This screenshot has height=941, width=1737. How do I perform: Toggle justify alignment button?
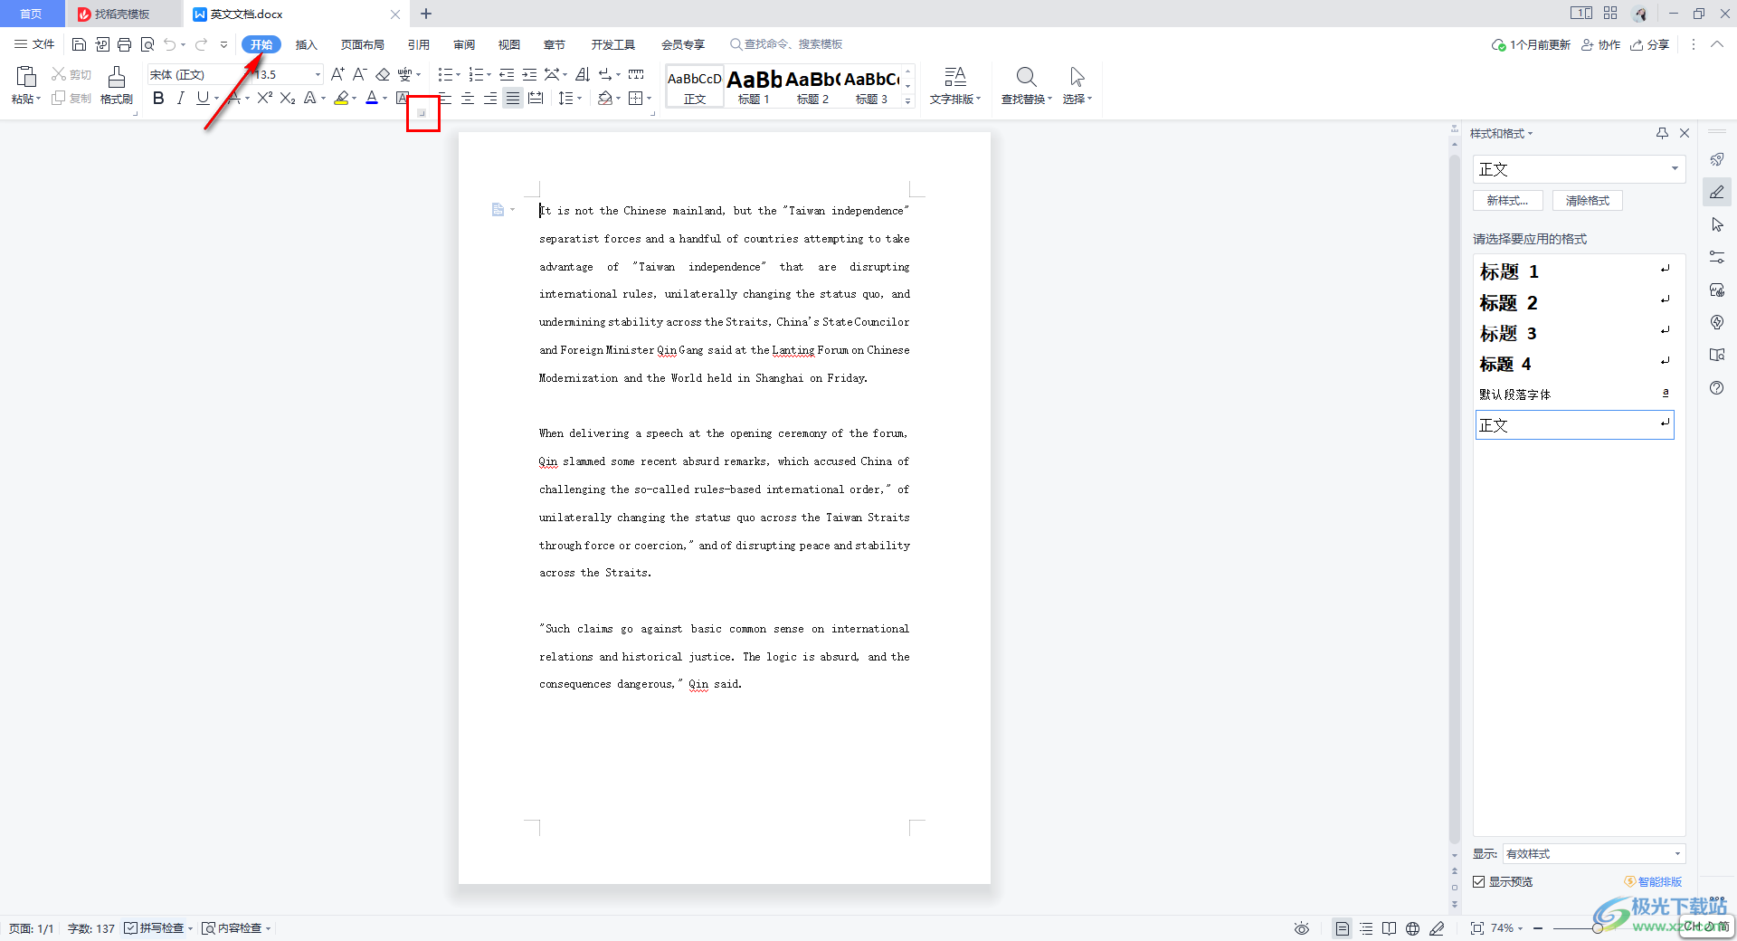513,98
